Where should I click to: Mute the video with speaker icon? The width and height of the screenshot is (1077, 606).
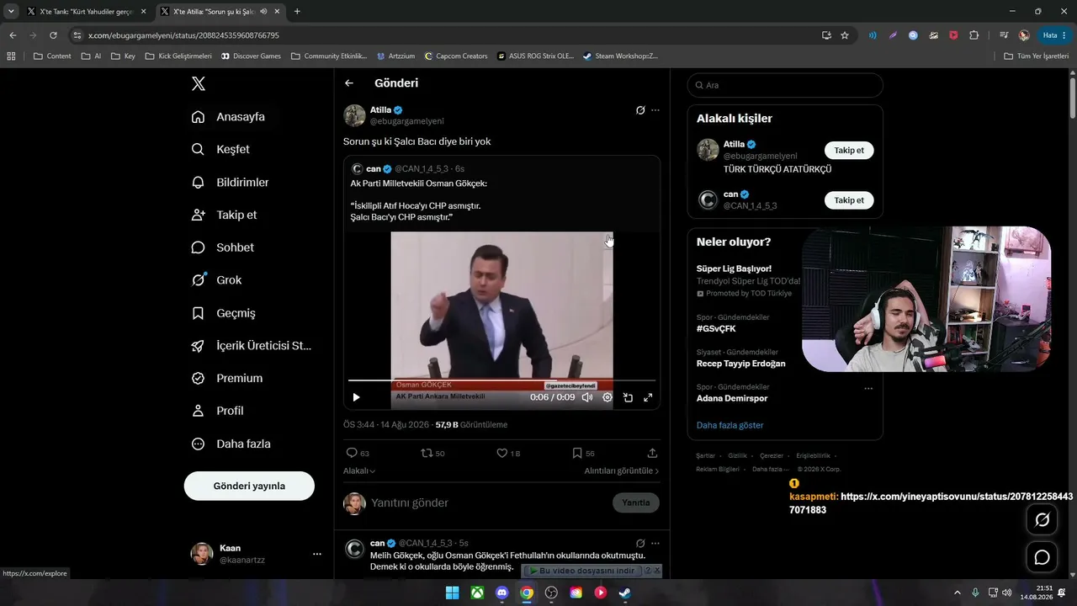pos(587,397)
